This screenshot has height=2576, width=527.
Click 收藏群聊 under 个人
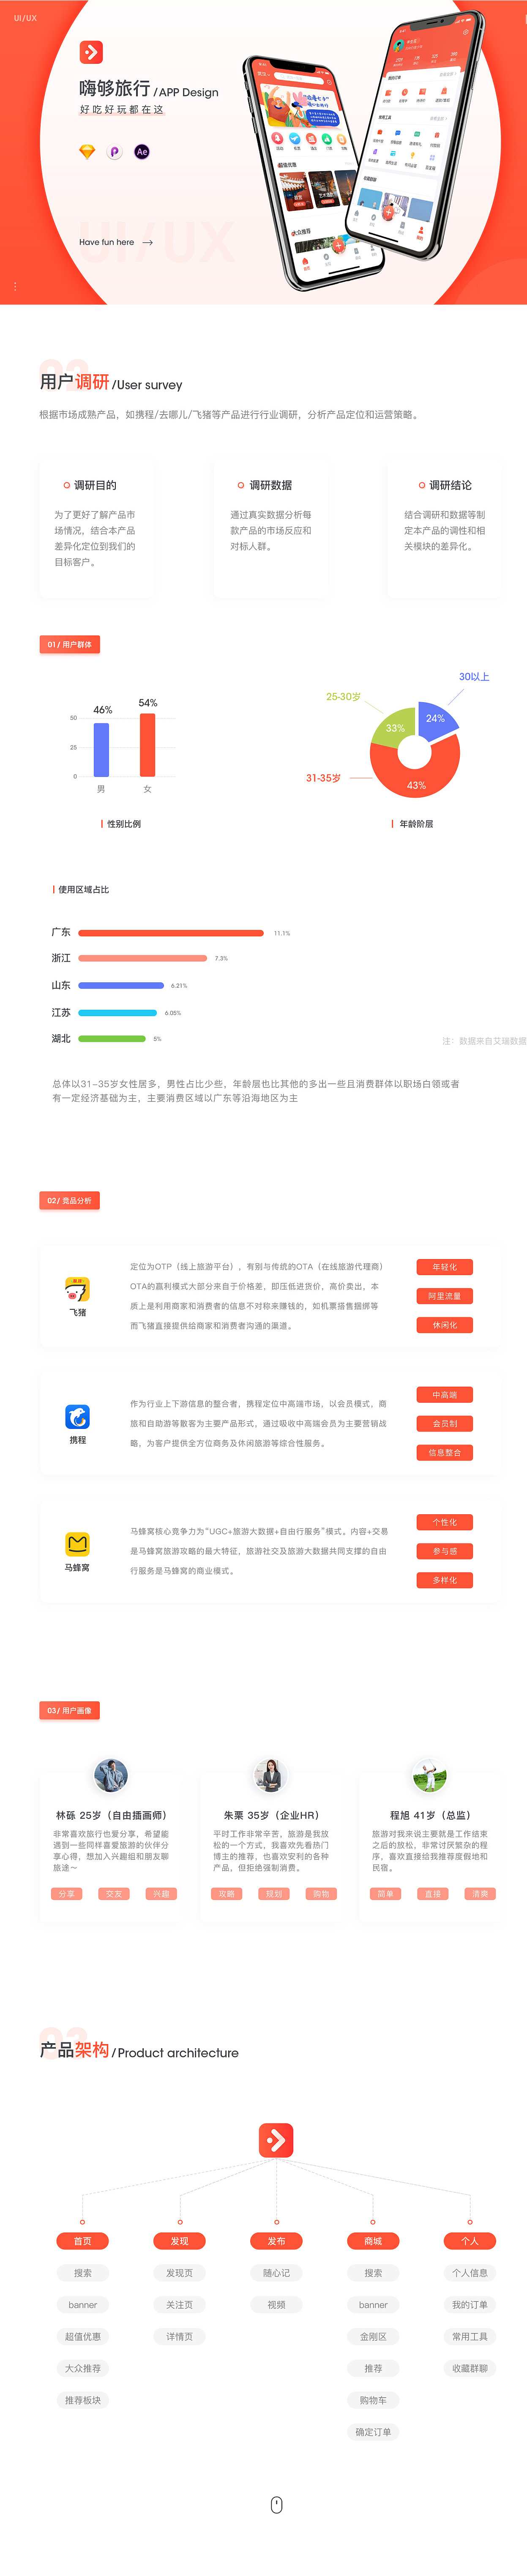pos(470,2368)
